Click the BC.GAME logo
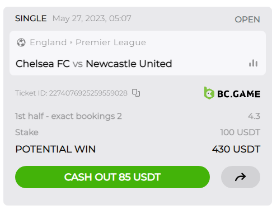The height and width of the screenshot is (210, 272). [x=232, y=93]
